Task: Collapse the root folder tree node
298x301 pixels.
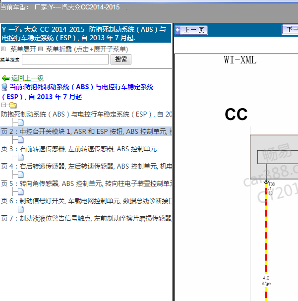Action: pyautogui.click(x=3, y=105)
